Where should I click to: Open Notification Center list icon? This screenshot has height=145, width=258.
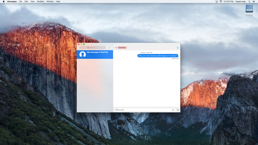tap(254, 2)
